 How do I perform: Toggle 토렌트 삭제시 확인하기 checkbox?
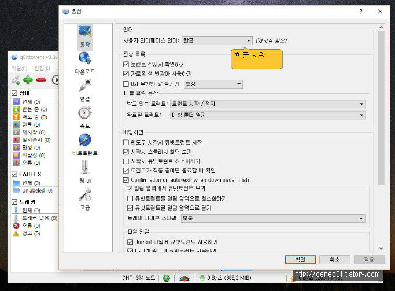pos(126,64)
